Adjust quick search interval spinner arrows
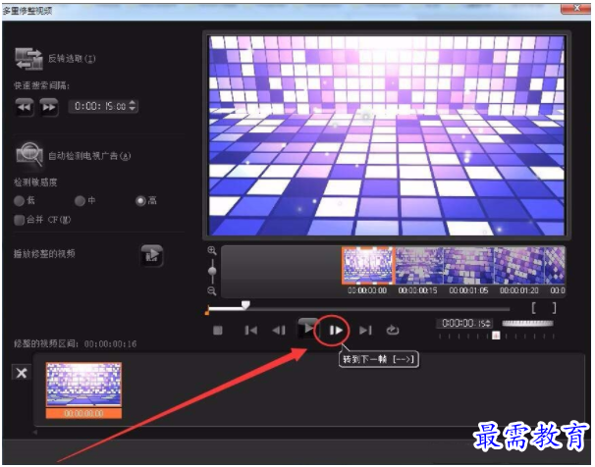Screen dimensions: 595x467 pyautogui.click(x=132, y=106)
